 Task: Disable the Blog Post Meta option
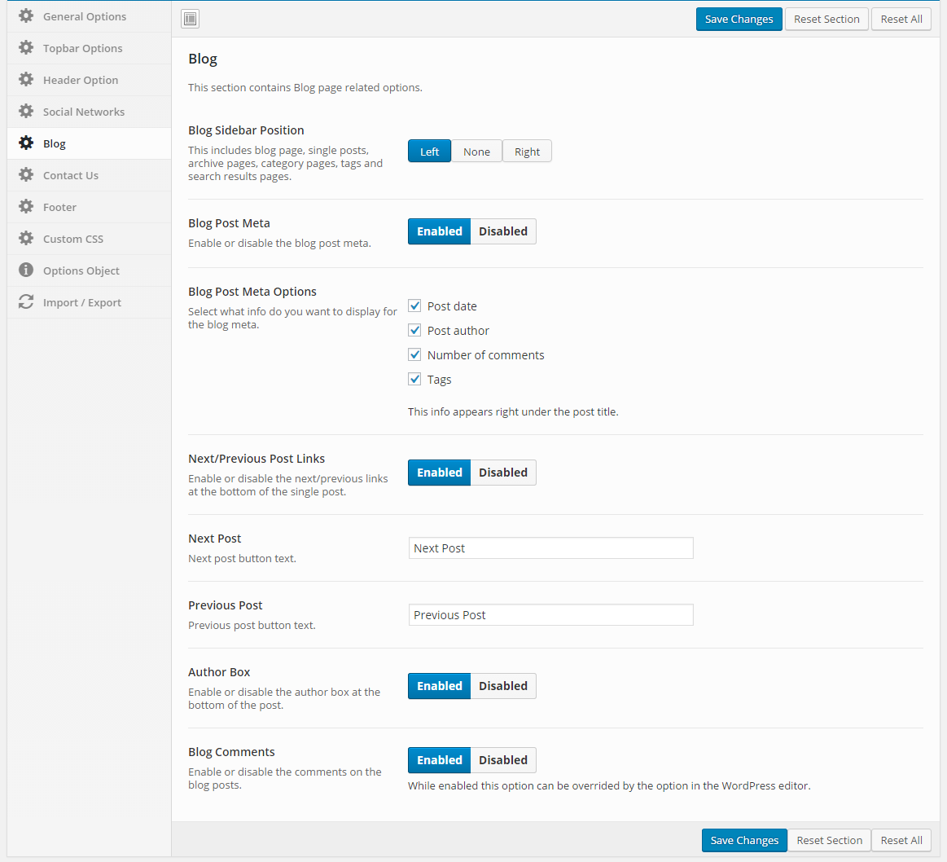coord(502,231)
